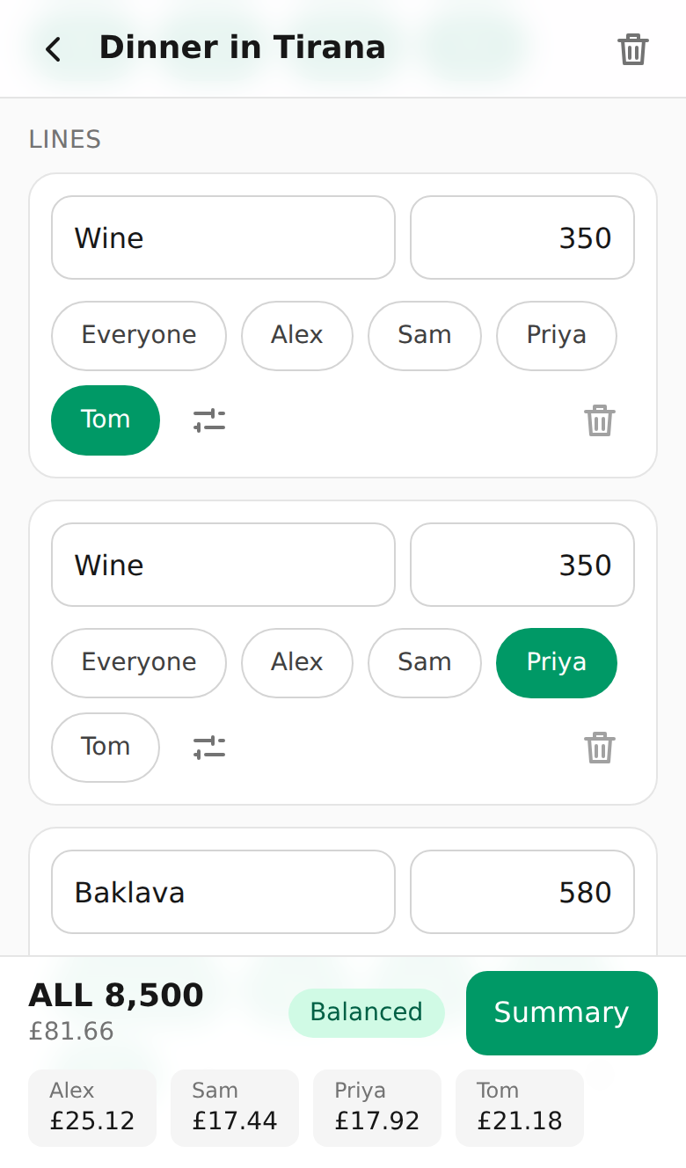Viewport: 686px width, 1168px height.
Task: Remove the second Wine line with trash icon
Action: [x=600, y=748]
